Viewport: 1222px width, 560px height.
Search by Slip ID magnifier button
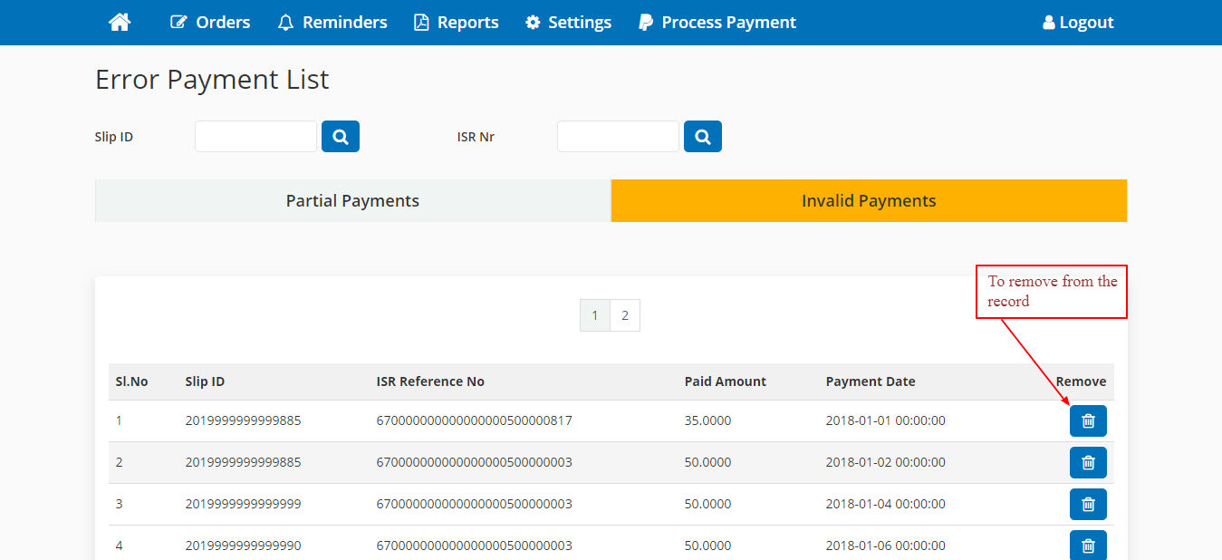(x=341, y=137)
